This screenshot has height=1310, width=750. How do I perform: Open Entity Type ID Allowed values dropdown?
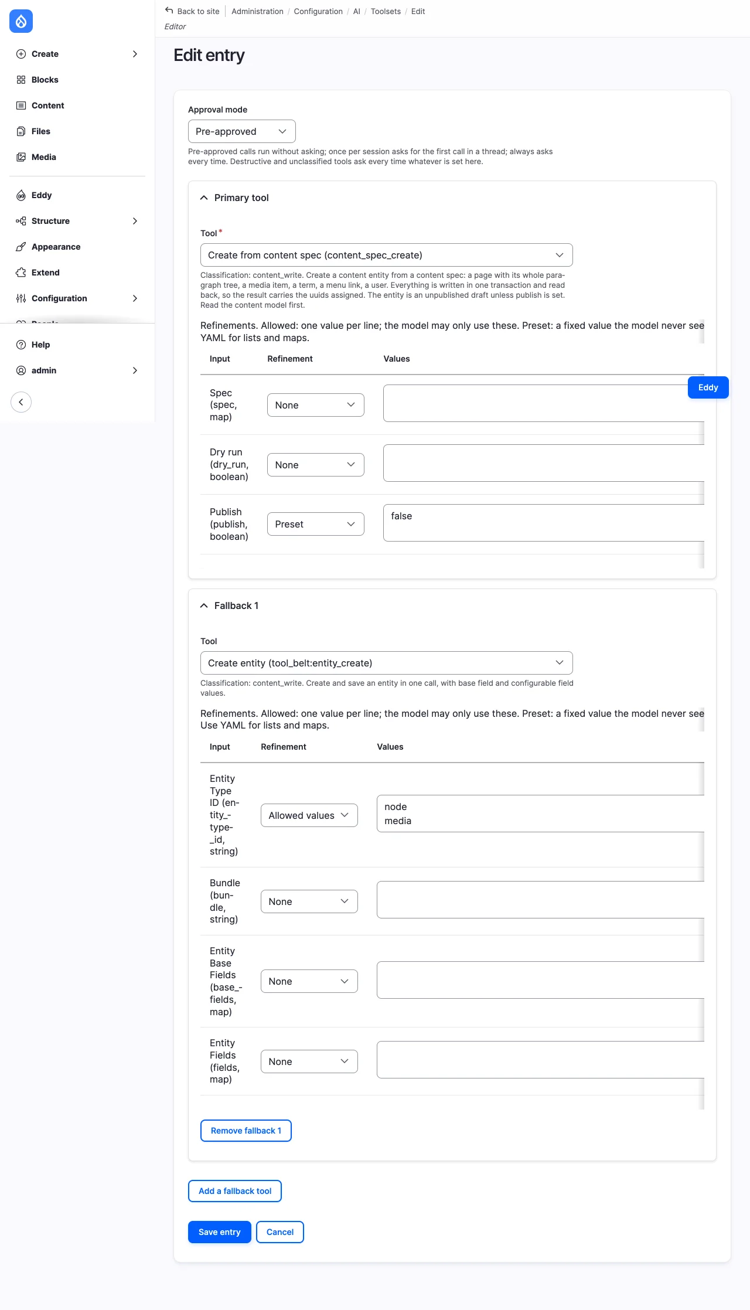pos(309,815)
